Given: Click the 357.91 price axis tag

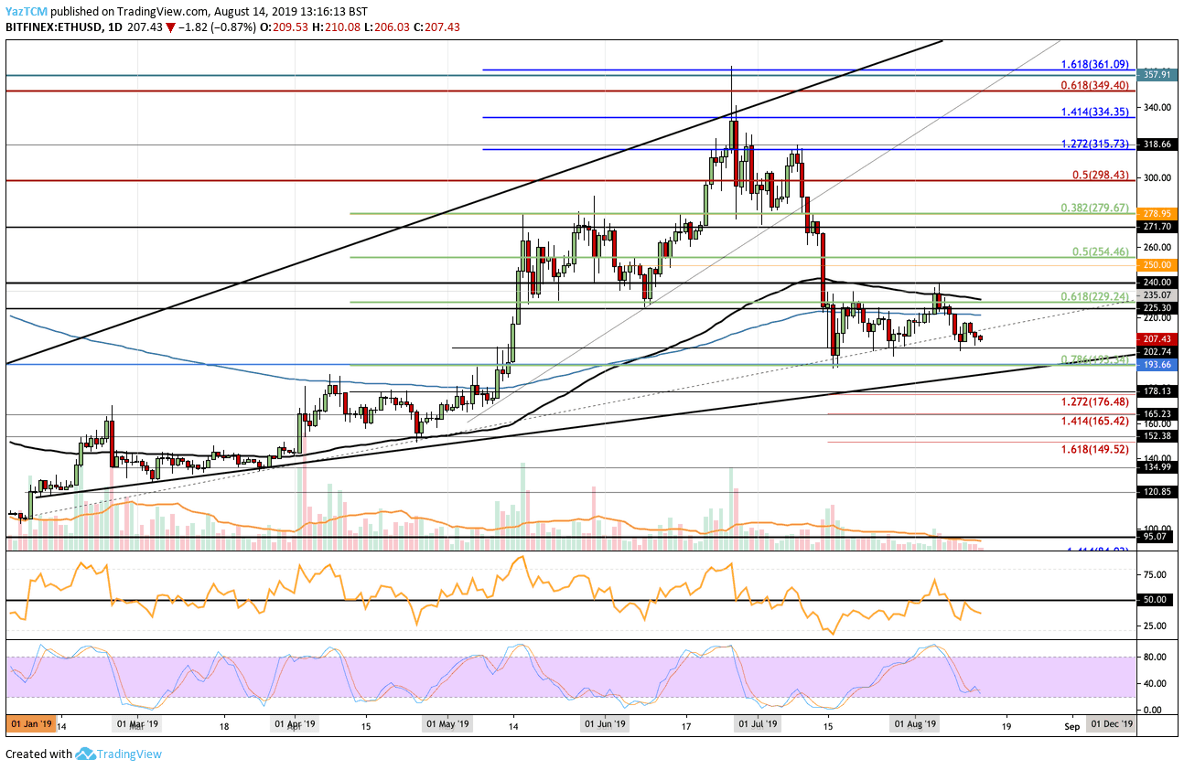Looking at the screenshot, I should point(1159,75).
